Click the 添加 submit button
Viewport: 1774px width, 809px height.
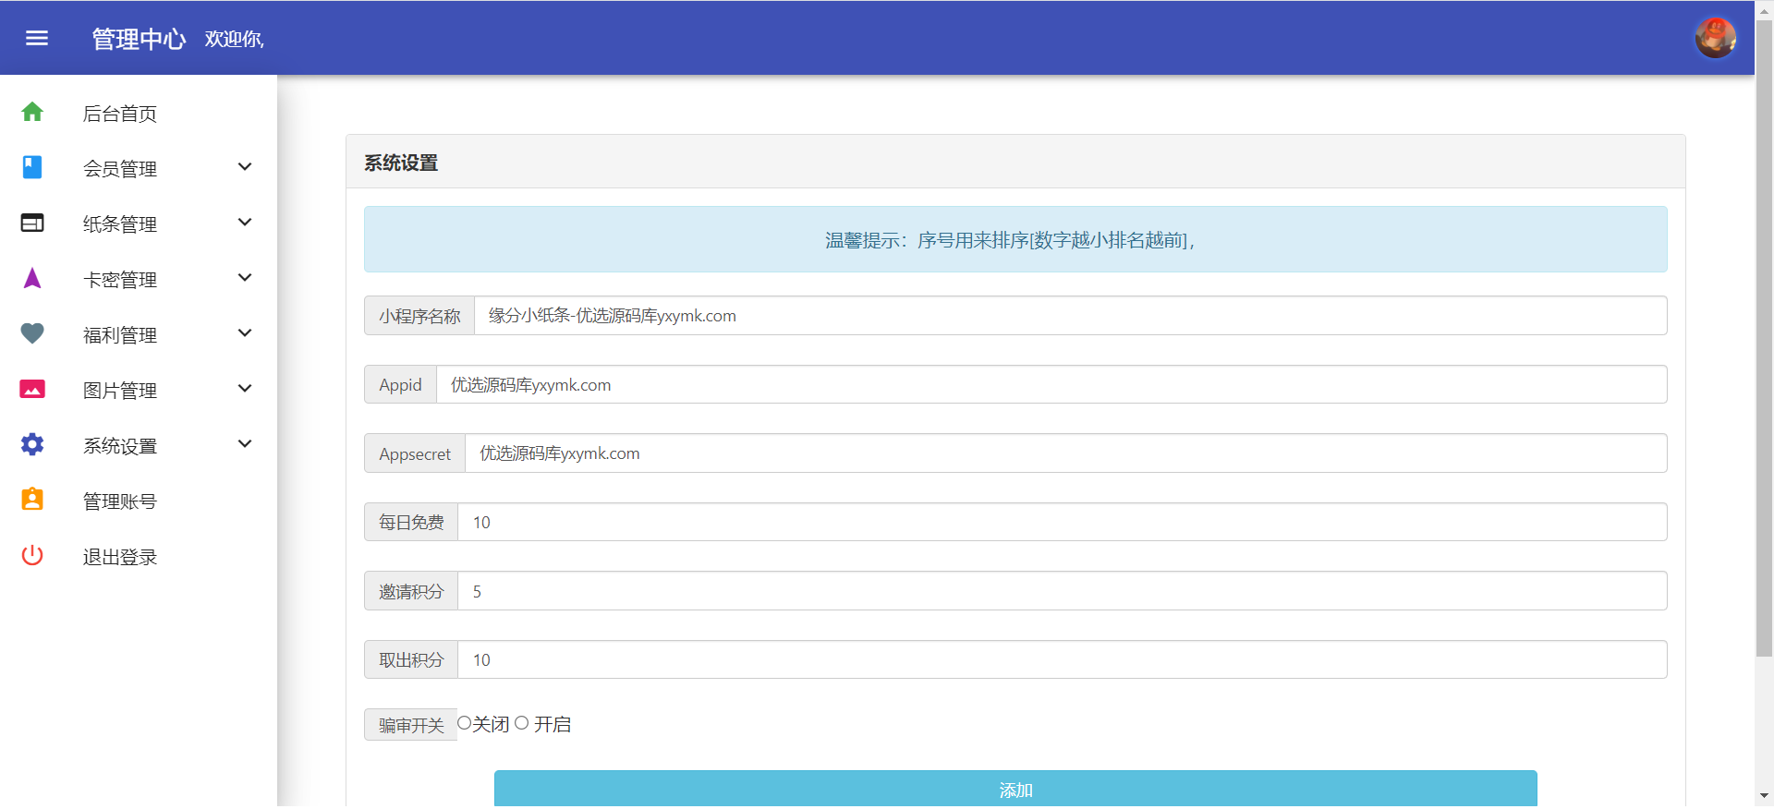point(1015,789)
